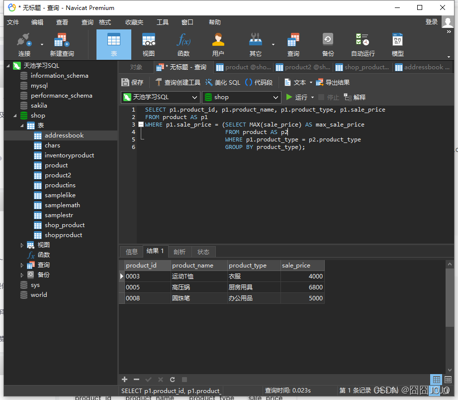Switch to grid view in status bar
Image resolution: width=458 pixels, height=400 pixels.
point(437,380)
